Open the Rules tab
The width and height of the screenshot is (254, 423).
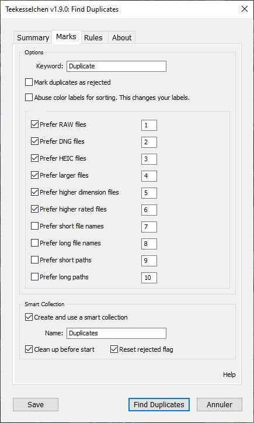pyautogui.click(x=93, y=37)
